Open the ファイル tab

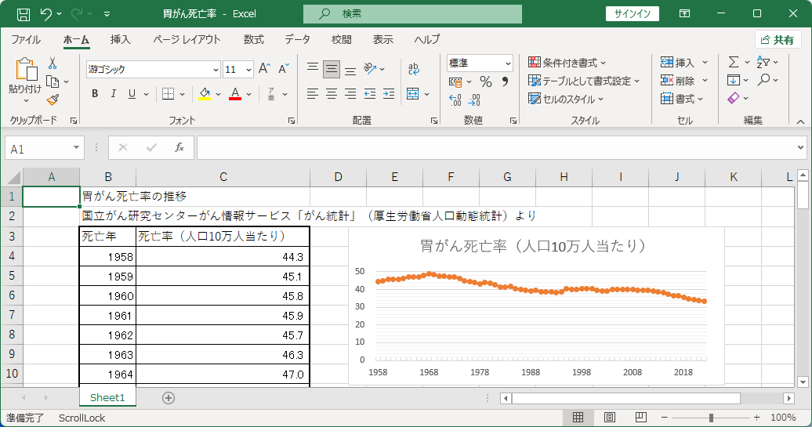point(26,40)
